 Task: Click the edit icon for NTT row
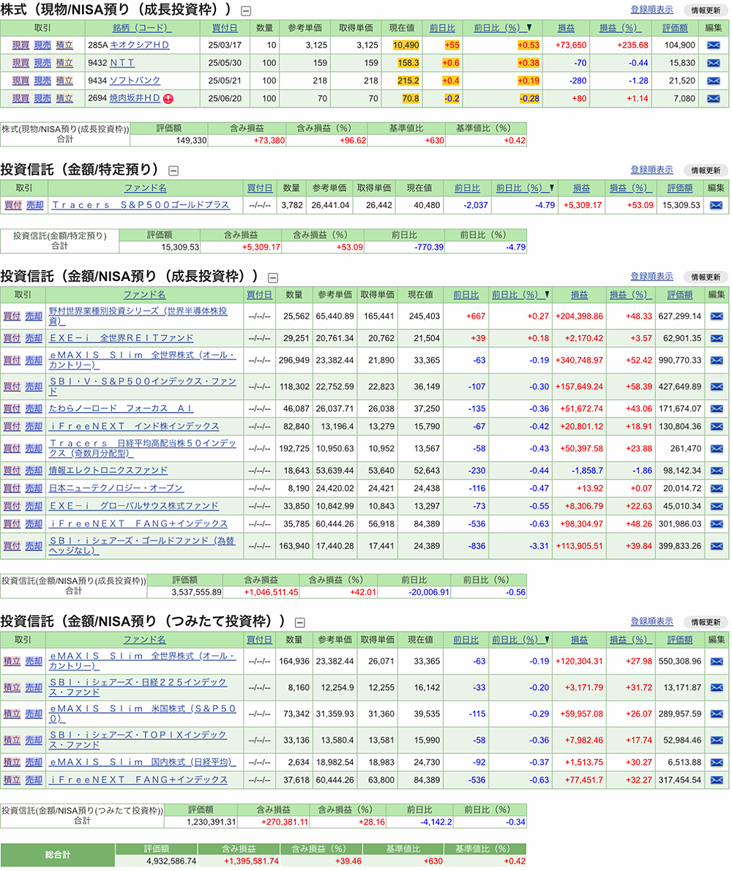point(713,63)
